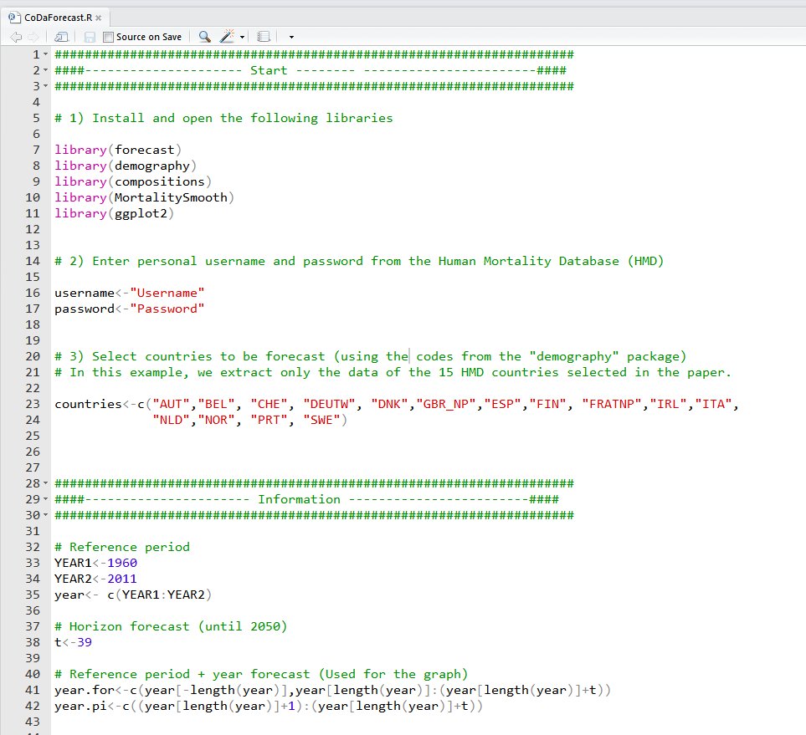The image size is (806, 735).
Task: Click on library(compositions) line
Action: pos(133,181)
